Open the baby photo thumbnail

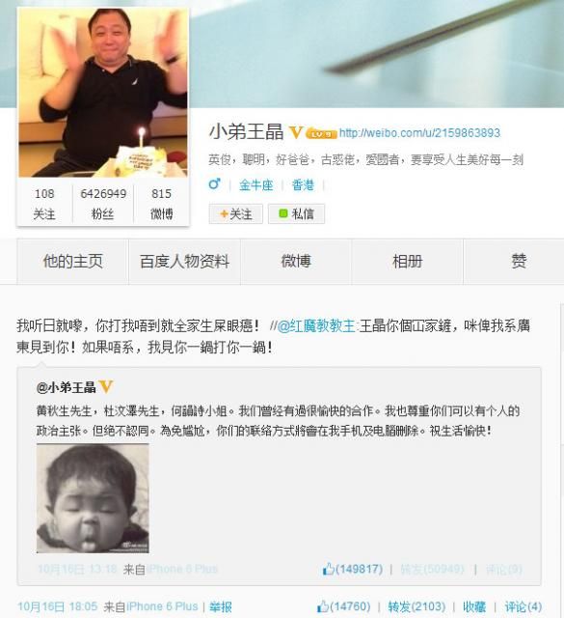(x=93, y=498)
